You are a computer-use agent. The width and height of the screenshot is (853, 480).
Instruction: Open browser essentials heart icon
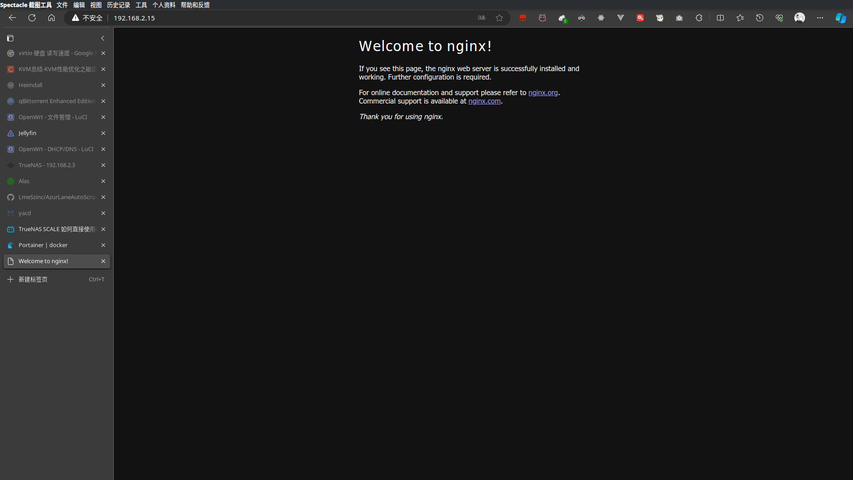pyautogui.click(x=779, y=18)
